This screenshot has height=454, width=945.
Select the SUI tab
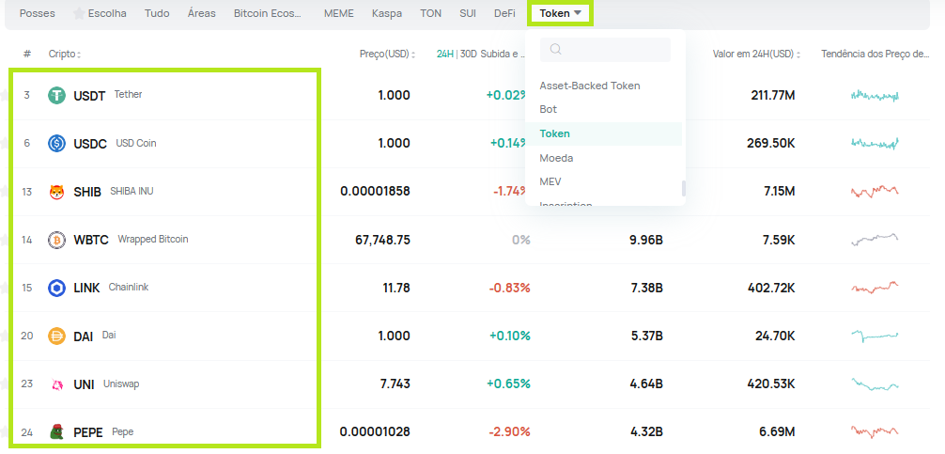tap(467, 13)
